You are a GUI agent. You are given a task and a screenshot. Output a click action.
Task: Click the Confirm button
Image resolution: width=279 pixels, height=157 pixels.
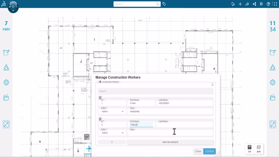[x=209, y=151]
